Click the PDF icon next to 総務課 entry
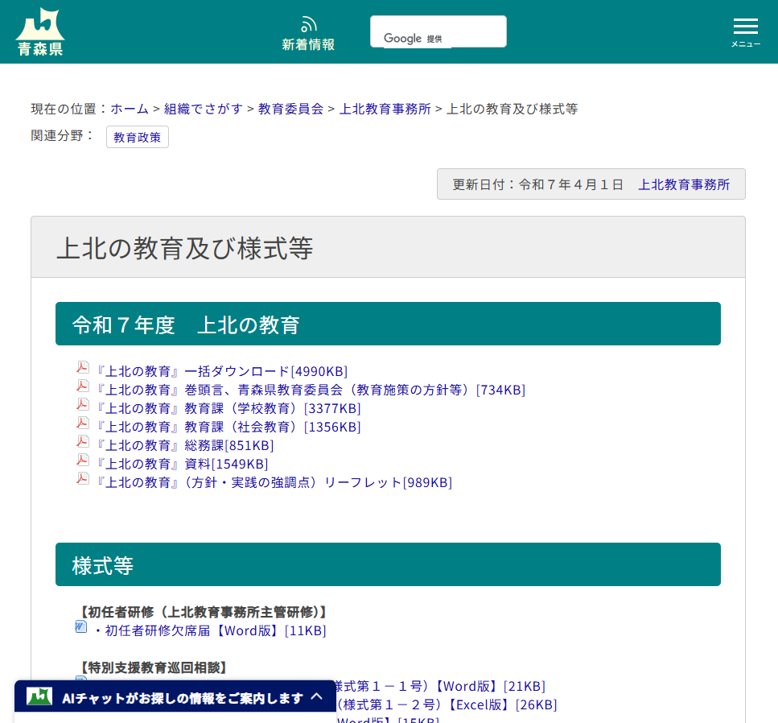The height and width of the screenshot is (723, 778). click(83, 440)
